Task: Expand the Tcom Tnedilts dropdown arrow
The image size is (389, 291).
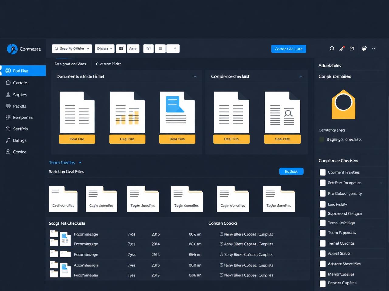Action: pos(80,163)
